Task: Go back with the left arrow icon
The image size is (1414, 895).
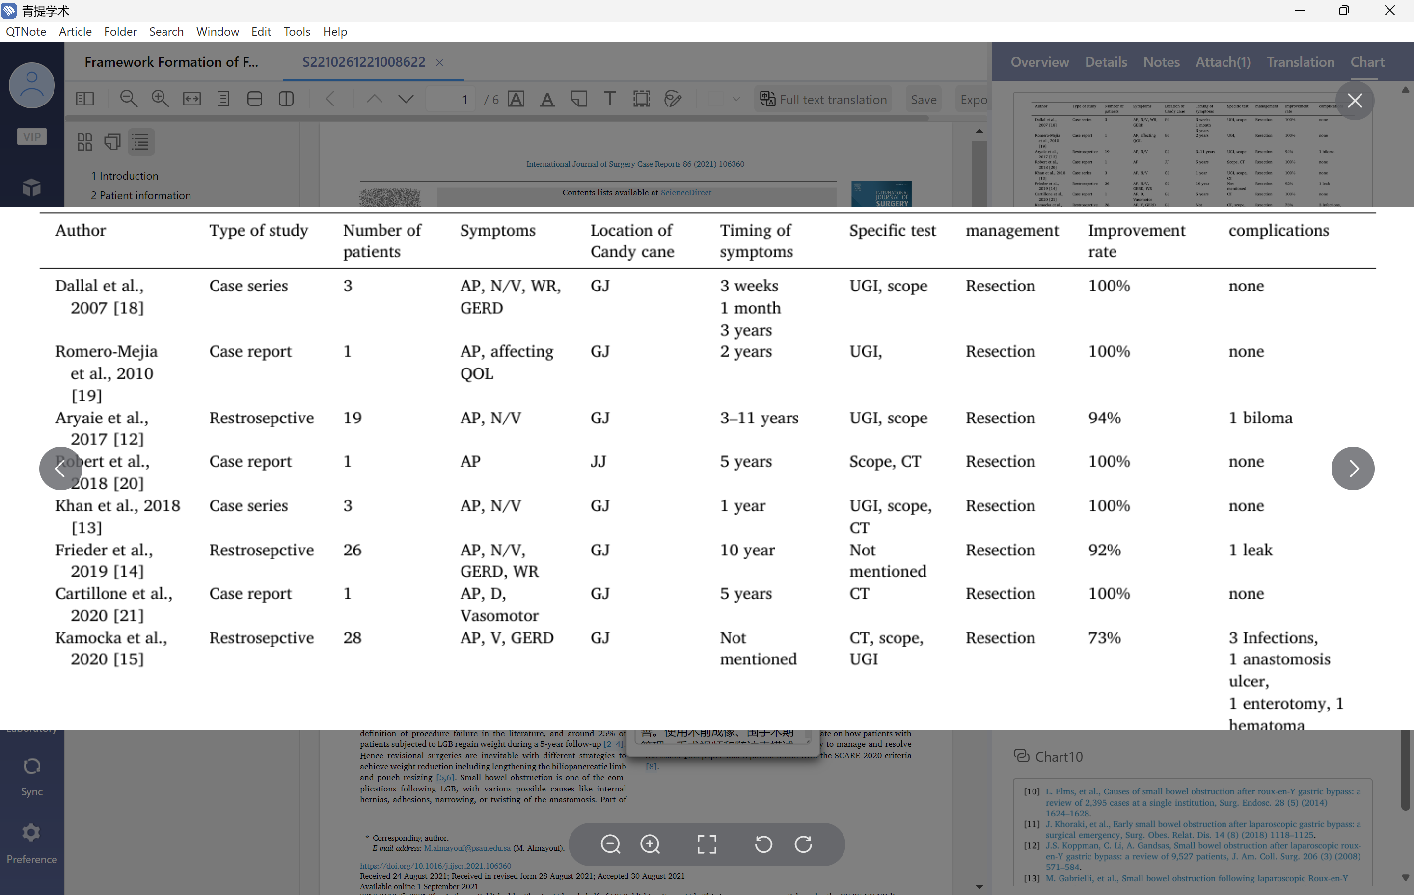Action: pos(330,99)
